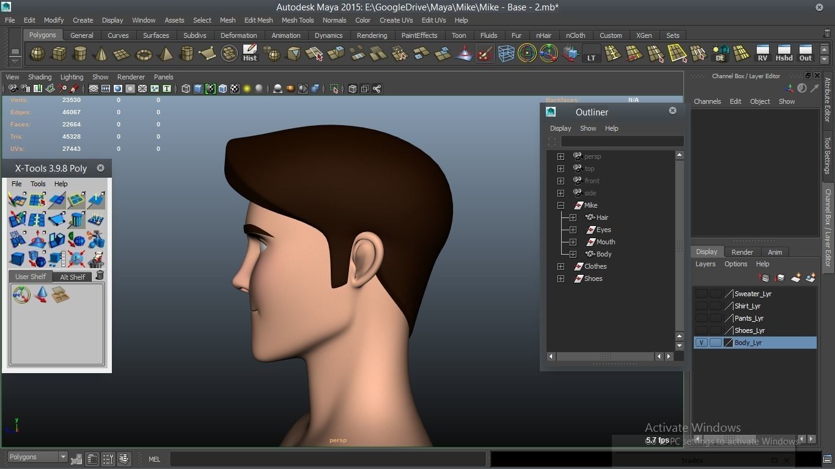Collapse the Mike group in Outliner
The height and width of the screenshot is (469, 835).
pos(561,205)
